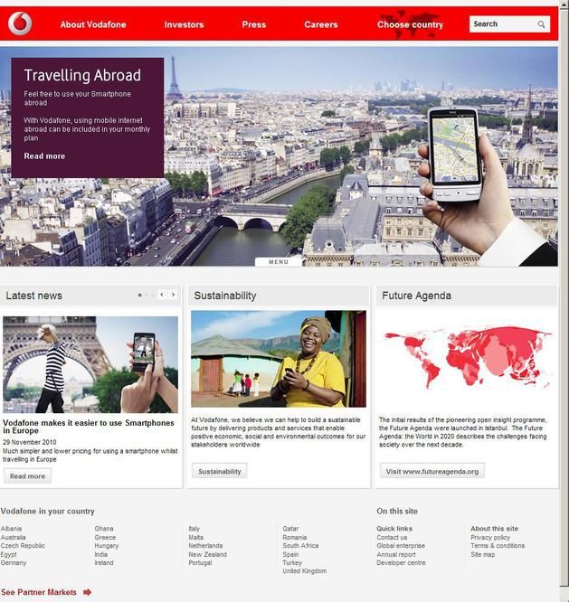Select Turkey country link
Viewport: 569px width, 602px height.
coord(292,563)
